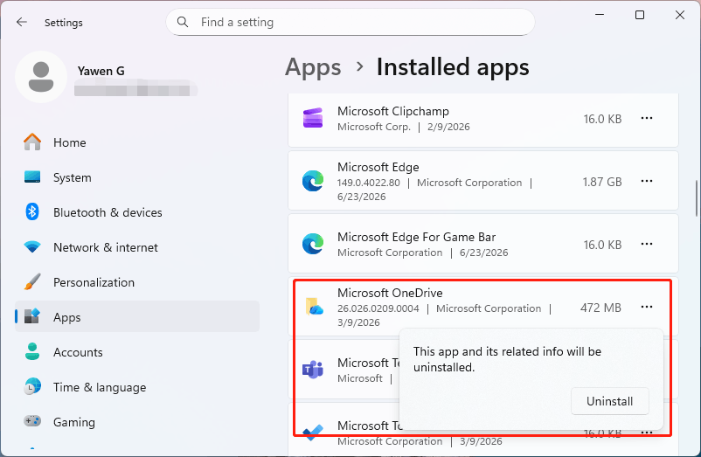Viewport: 701px width, 457px height.
Task: Click the 472 MB size value
Action: coord(600,308)
